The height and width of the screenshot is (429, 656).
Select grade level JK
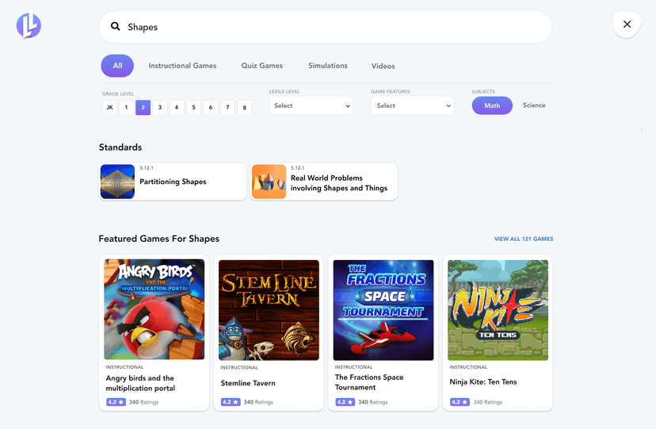point(109,107)
